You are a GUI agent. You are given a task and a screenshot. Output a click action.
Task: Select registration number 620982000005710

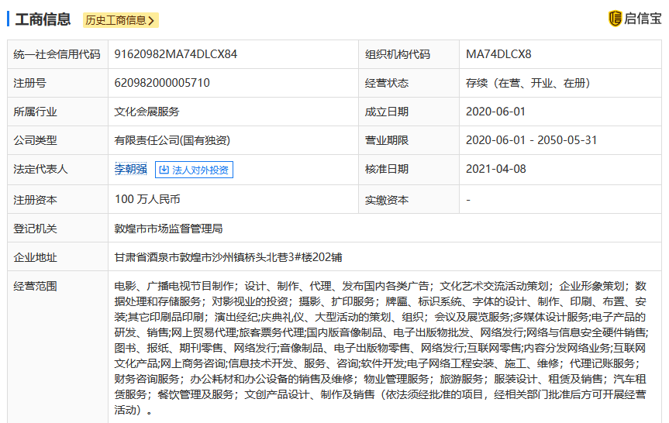(x=162, y=83)
